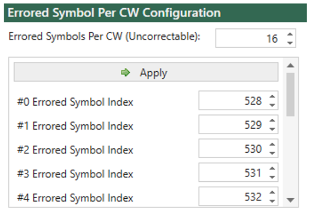Decrement #0 Errored Symbol Index
Viewport: 311px width, 213px height.
click(272, 105)
